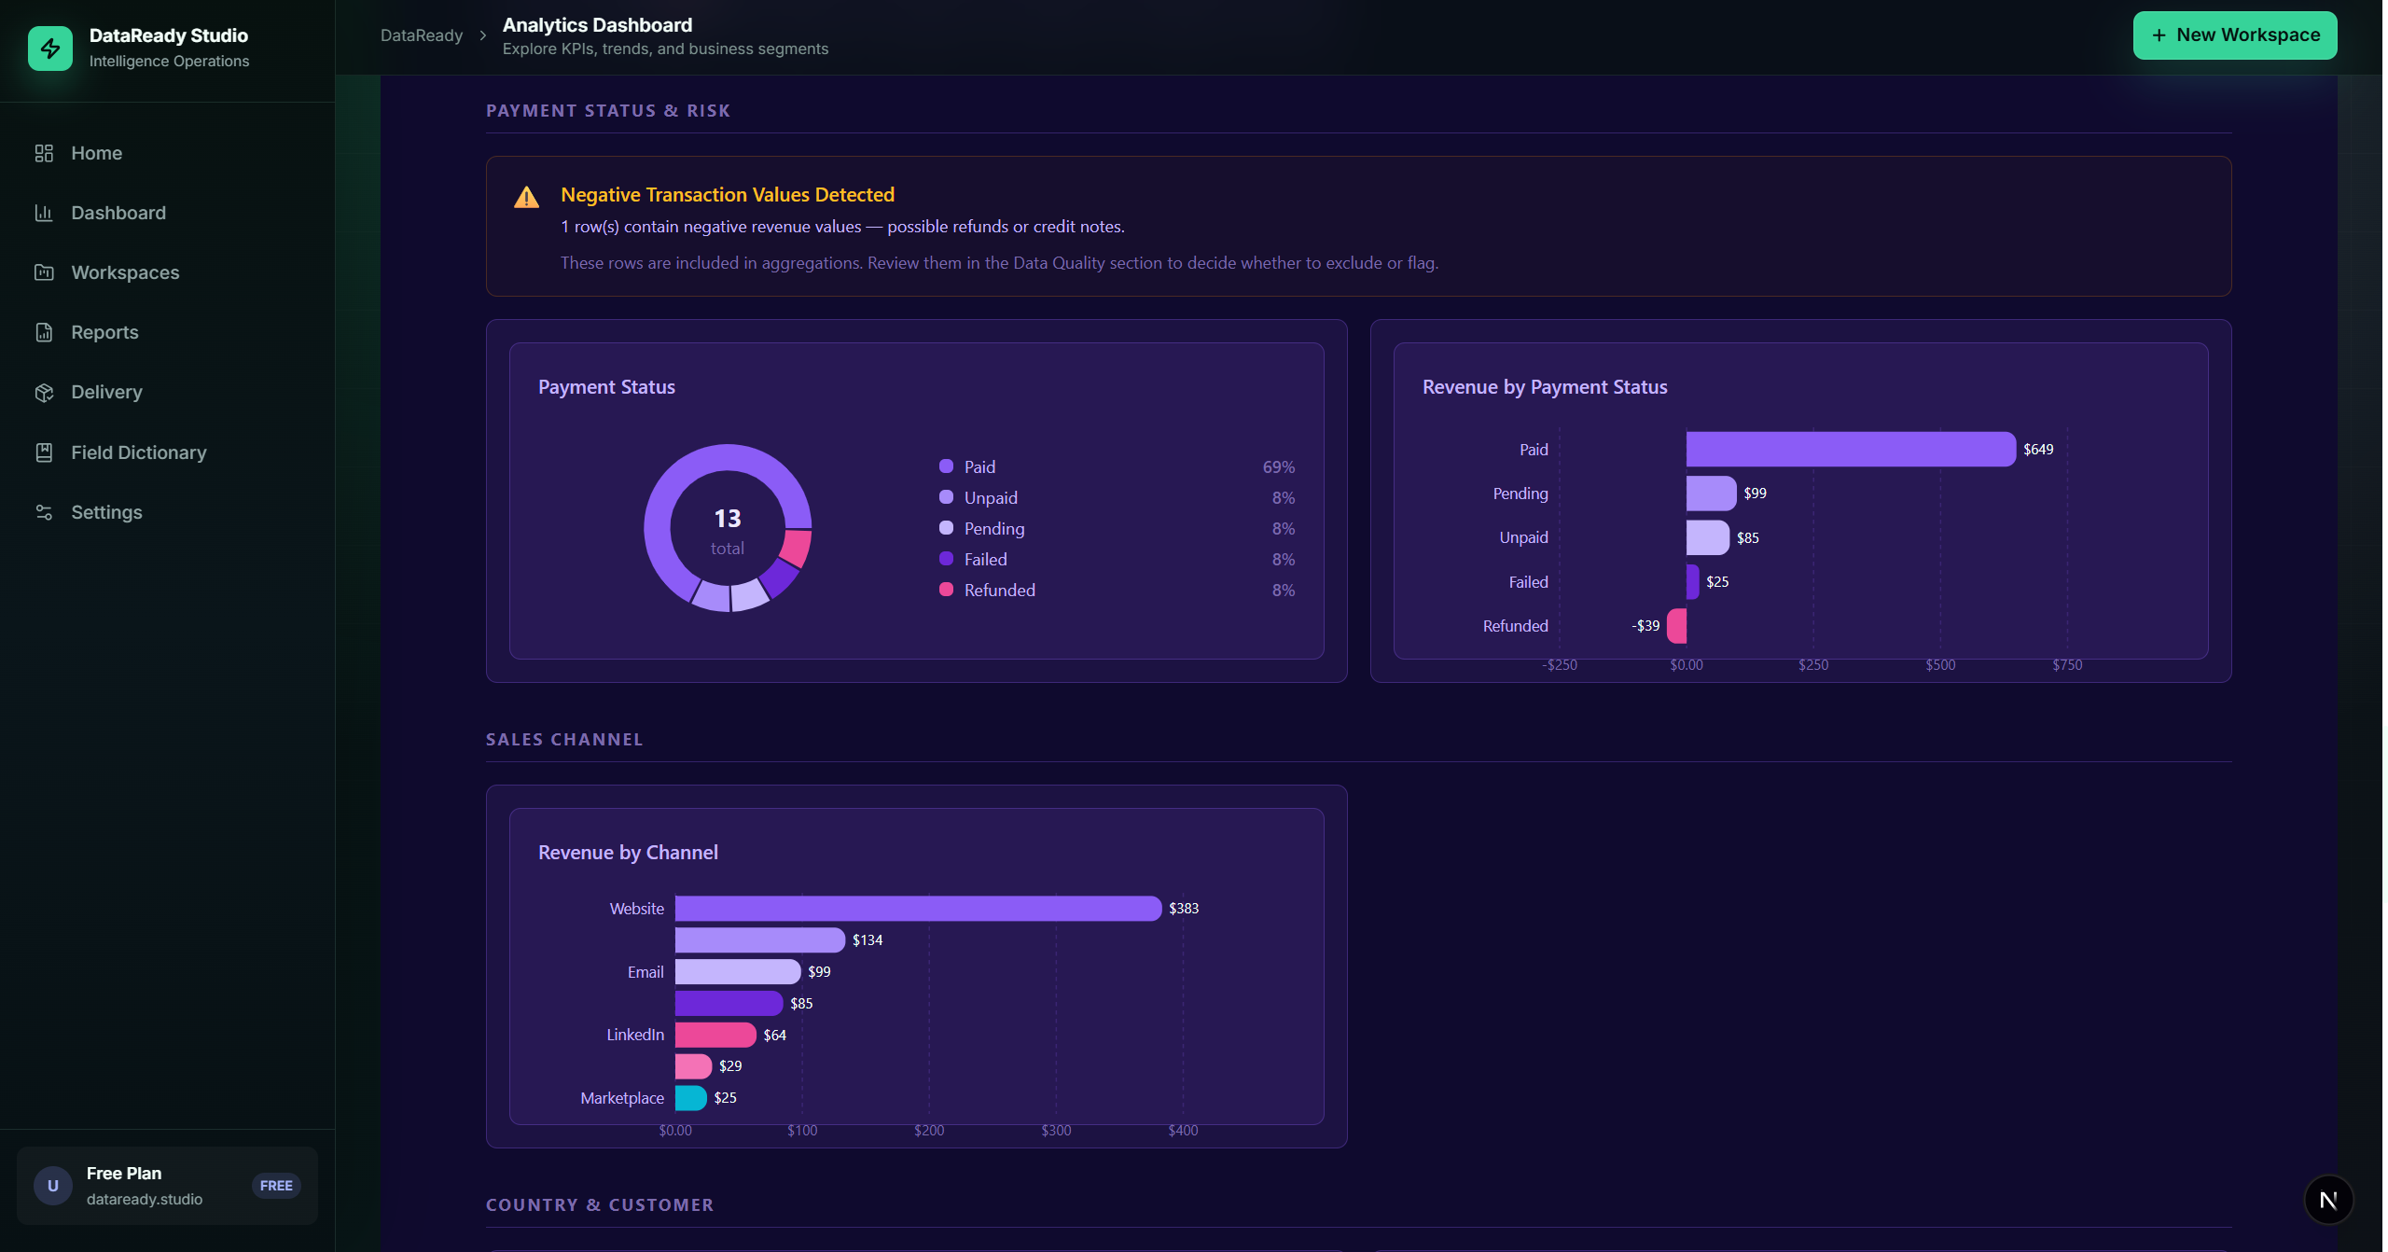Click the breadcrumb chevron separator

(483, 35)
